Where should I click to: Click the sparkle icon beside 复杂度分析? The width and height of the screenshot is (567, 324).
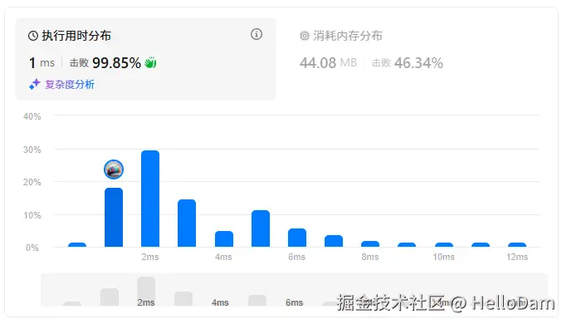[x=35, y=85]
